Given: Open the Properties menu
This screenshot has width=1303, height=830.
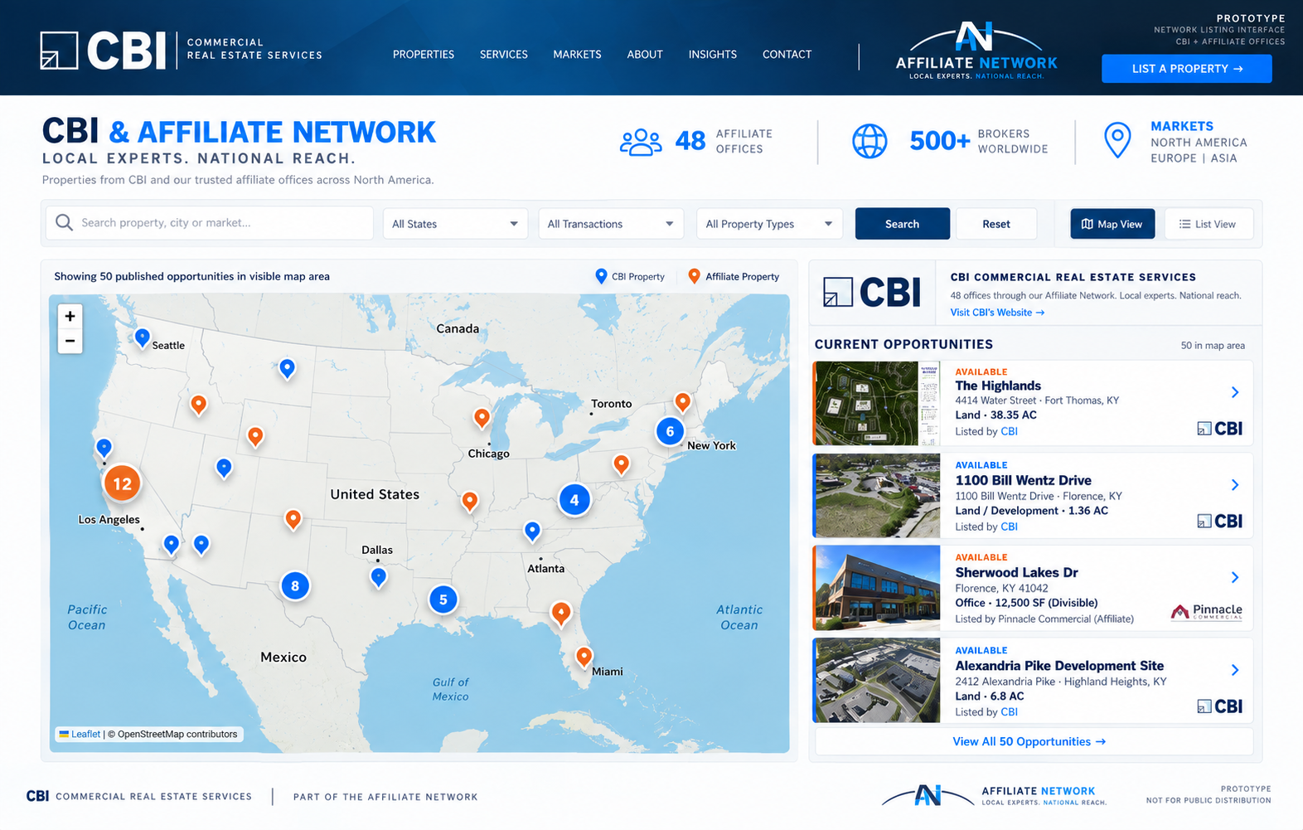Looking at the screenshot, I should (x=424, y=55).
